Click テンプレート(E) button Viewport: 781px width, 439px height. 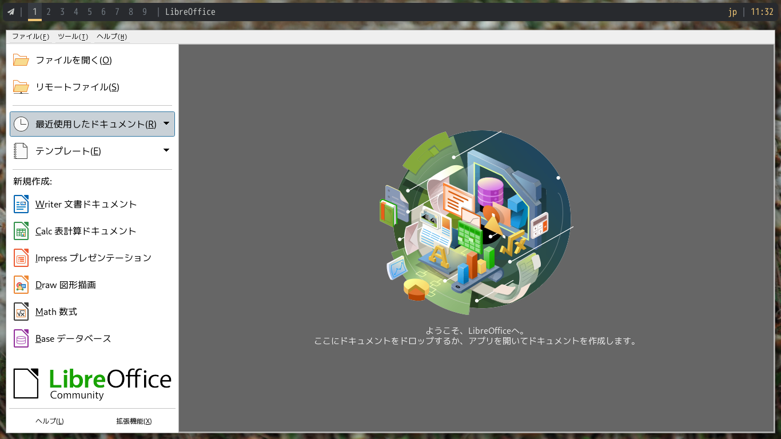[x=92, y=151]
